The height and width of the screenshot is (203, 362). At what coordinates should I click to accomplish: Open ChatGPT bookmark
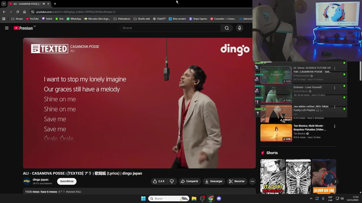point(159,19)
